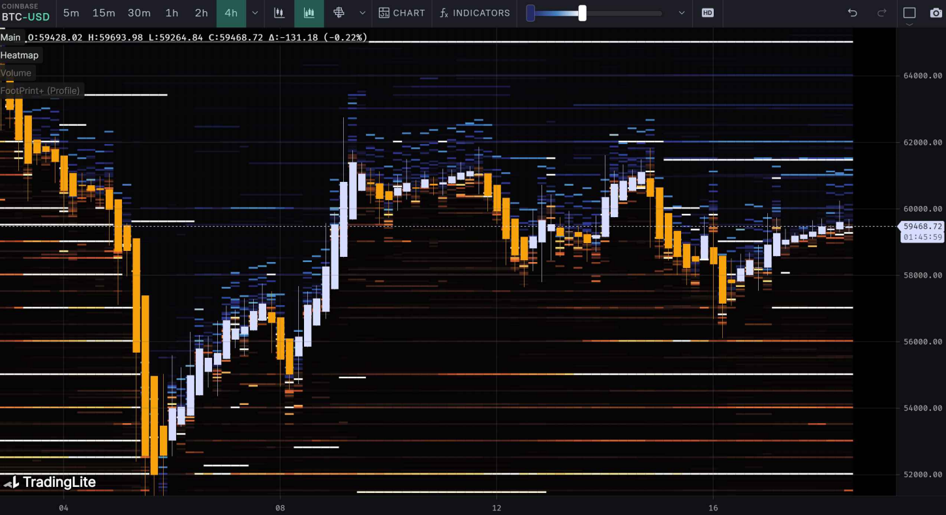Switch to the 1h timeframe
Screen dimensions: 946x515
pos(172,13)
